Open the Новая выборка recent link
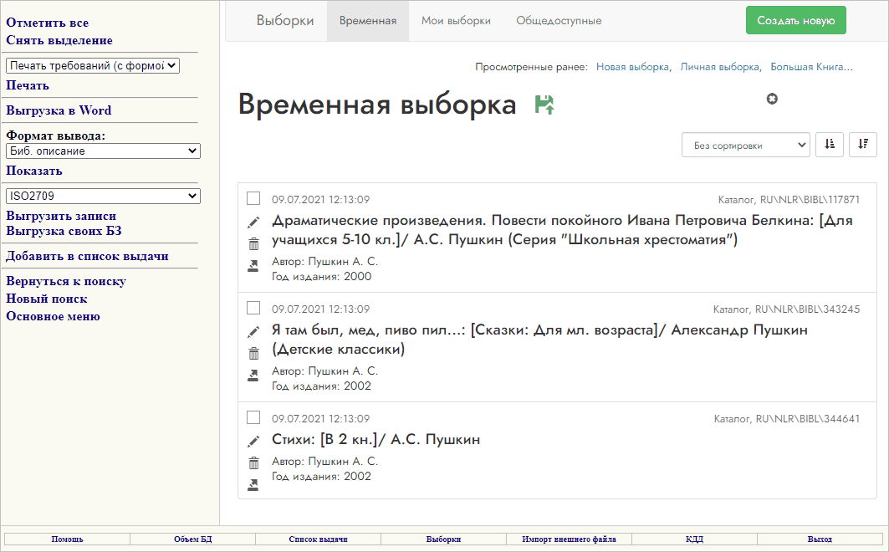Viewport: 889px width, 552px height. (x=632, y=67)
